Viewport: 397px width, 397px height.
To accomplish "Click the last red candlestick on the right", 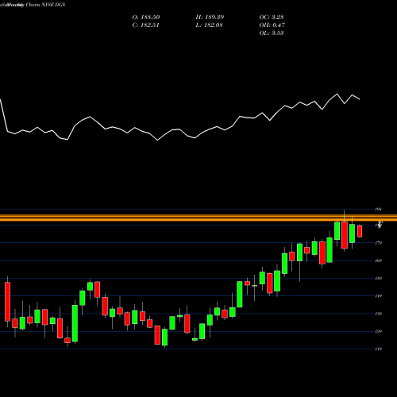I will 360,231.
